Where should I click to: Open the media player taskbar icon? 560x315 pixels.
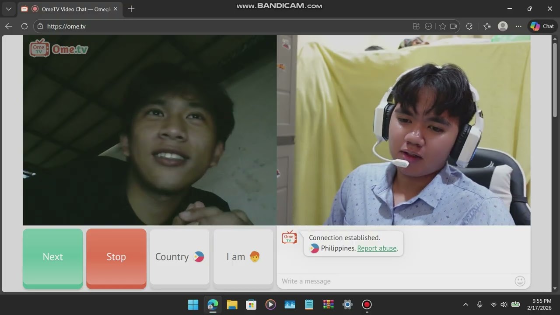click(x=270, y=304)
